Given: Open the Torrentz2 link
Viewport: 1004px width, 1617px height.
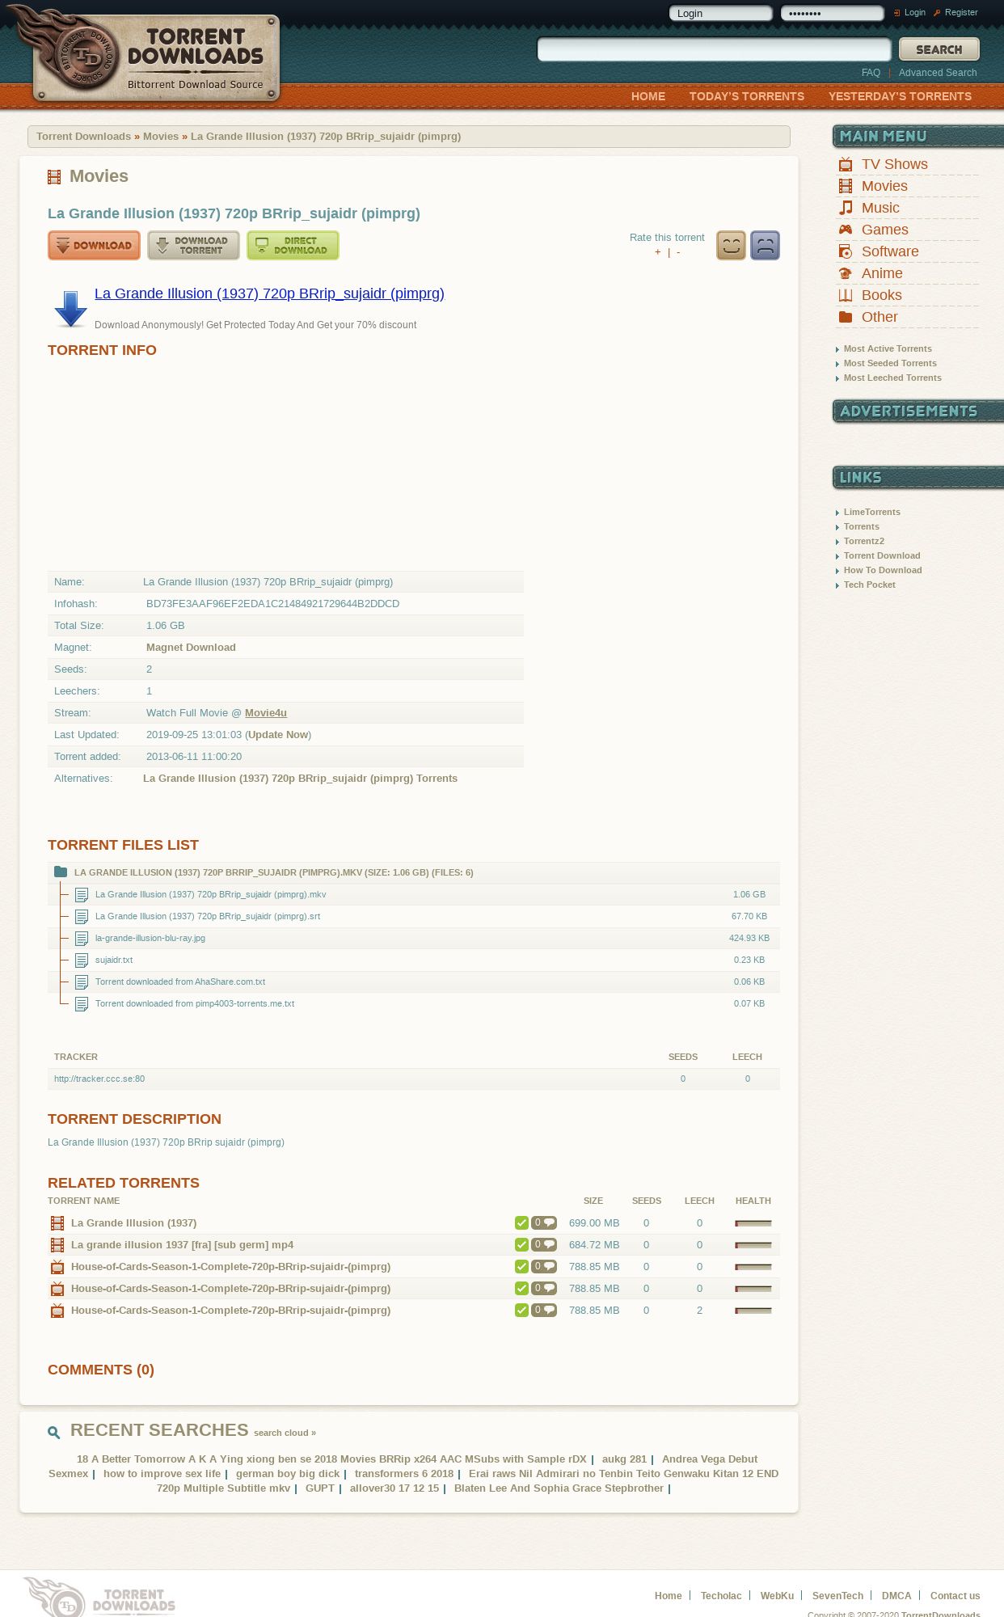Looking at the screenshot, I should (864, 542).
